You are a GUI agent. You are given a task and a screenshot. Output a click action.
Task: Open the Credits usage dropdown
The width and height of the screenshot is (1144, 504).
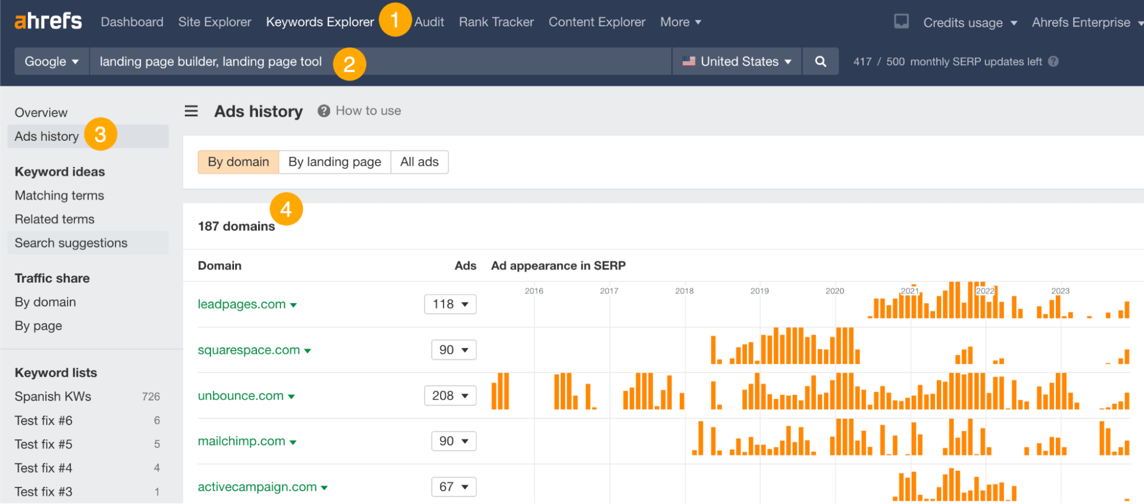pos(969,23)
